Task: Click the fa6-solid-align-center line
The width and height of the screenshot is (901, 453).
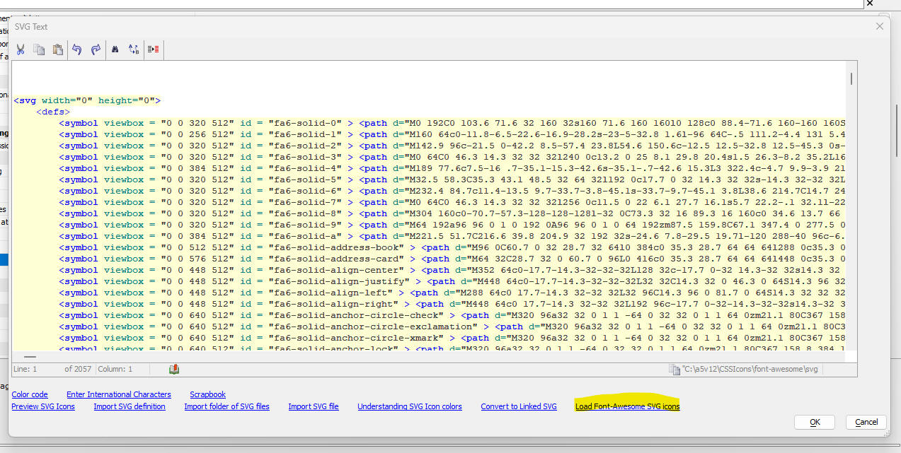Action: pyautogui.click(x=452, y=270)
